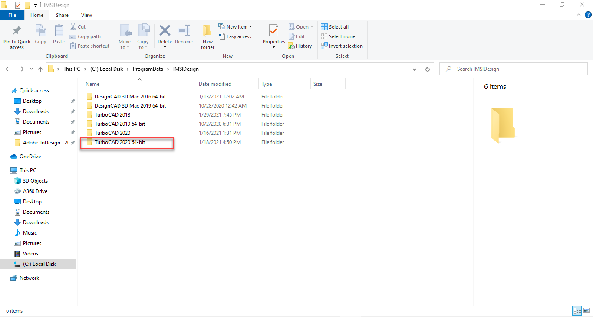The image size is (593, 317).
Task: Open the New item dropdown
Action: [x=235, y=27]
